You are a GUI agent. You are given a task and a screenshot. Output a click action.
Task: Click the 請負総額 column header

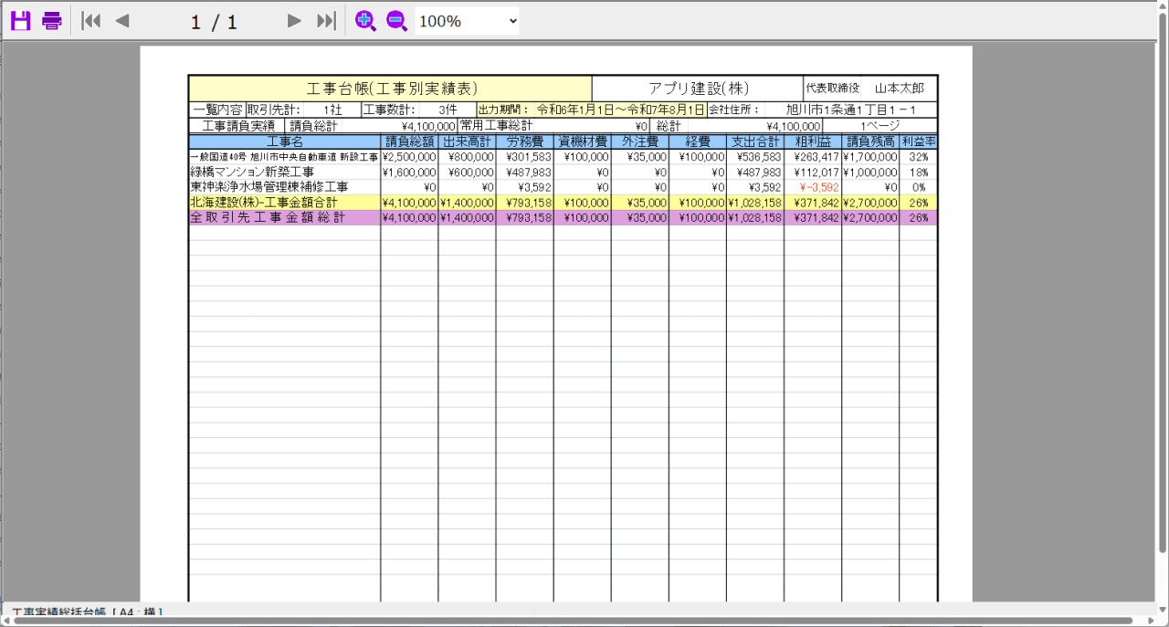coord(409,141)
